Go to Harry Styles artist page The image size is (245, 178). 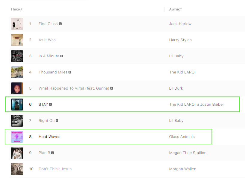click(x=180, y=40)
